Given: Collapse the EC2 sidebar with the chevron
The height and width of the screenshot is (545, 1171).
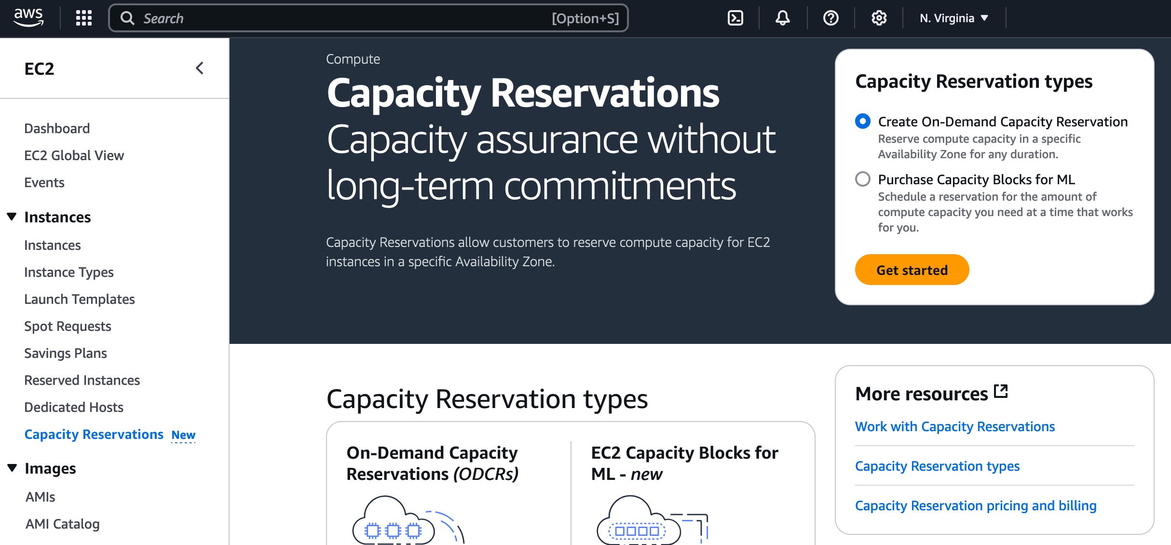Looking at the screenshot, I should [200, 68].
